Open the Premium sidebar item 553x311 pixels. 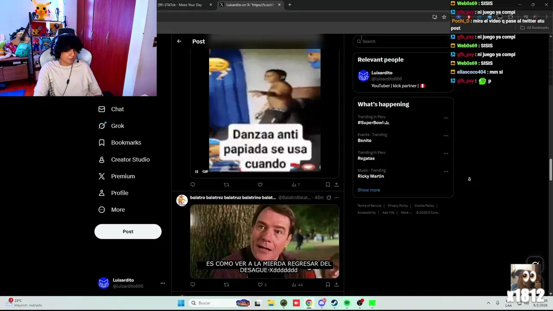[x=117, y=176]
